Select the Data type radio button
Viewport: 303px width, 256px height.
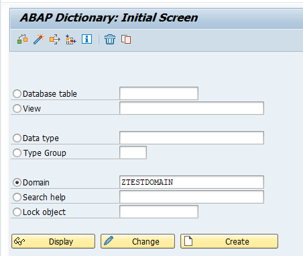click(x=17, y=138)
